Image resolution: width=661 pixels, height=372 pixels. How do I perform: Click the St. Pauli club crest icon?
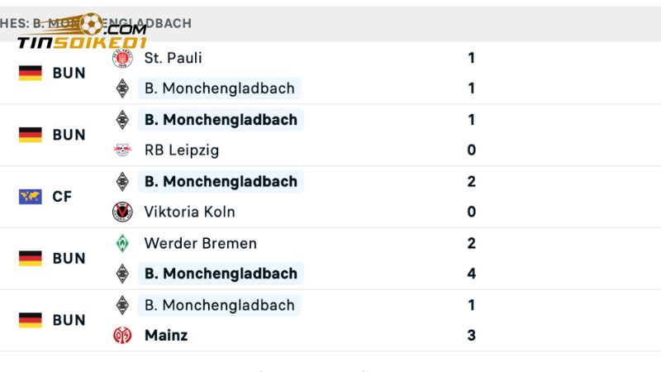pos(122,58)
